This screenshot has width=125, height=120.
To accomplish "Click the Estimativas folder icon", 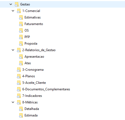I will [21, 17].
